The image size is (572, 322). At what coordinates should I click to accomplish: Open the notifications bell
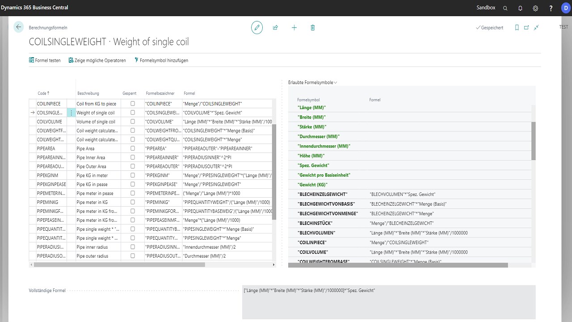[520, 8]
